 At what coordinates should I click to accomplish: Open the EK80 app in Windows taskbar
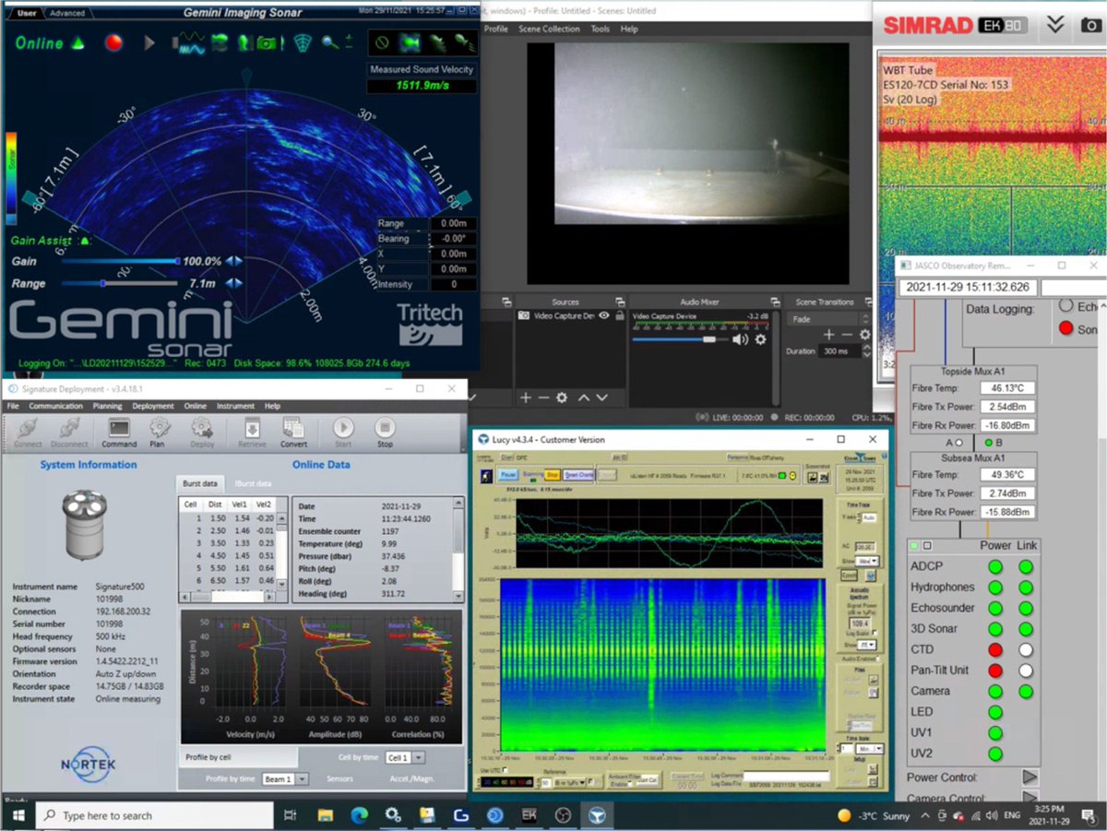click(x=530, y=815)
